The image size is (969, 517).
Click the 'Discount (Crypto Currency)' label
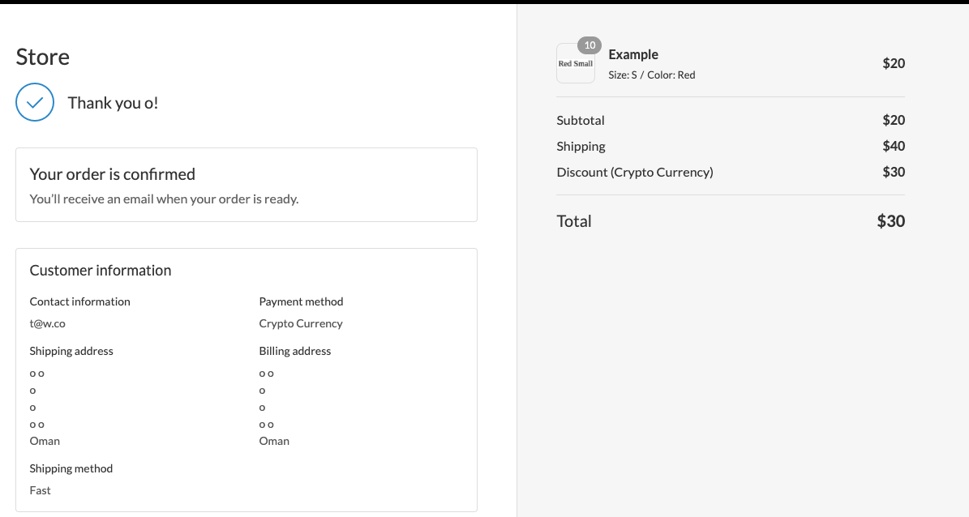(635, 173)
